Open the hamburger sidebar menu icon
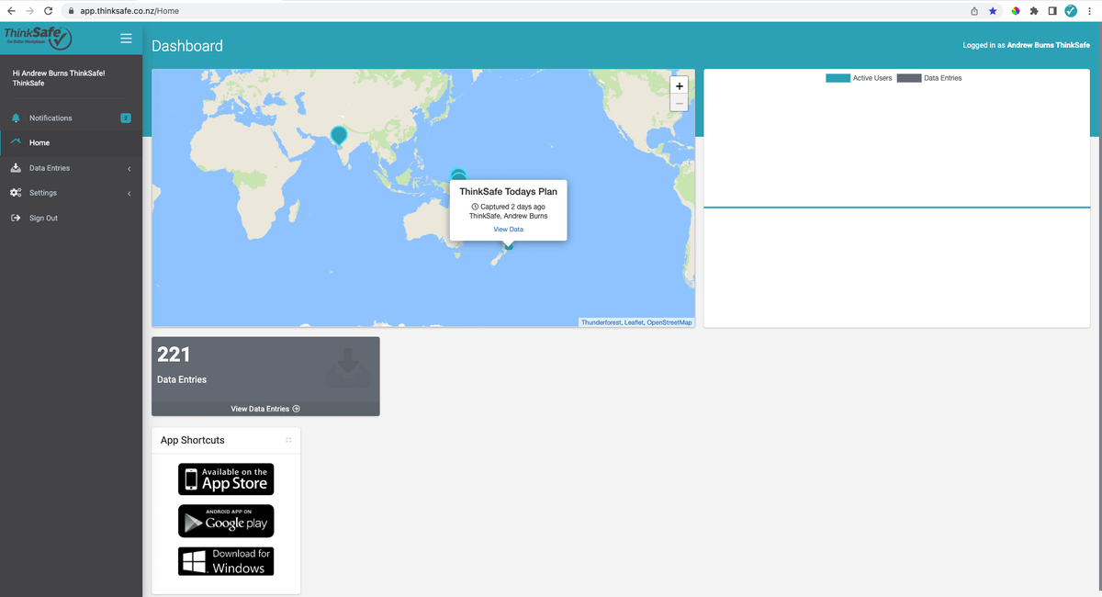 pyautogui.click(x=126, y=39)
